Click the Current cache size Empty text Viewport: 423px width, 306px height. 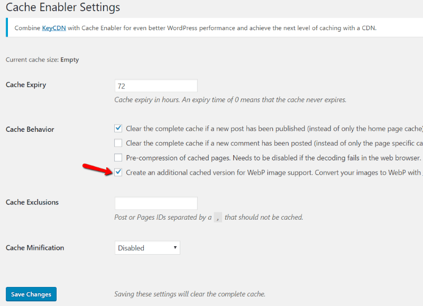pyautogui.click(x=42, y=60)
